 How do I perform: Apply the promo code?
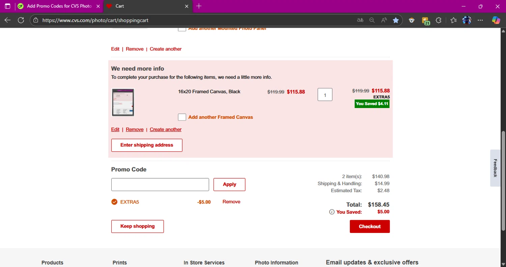pyautogui.click(x=229, y=185)
